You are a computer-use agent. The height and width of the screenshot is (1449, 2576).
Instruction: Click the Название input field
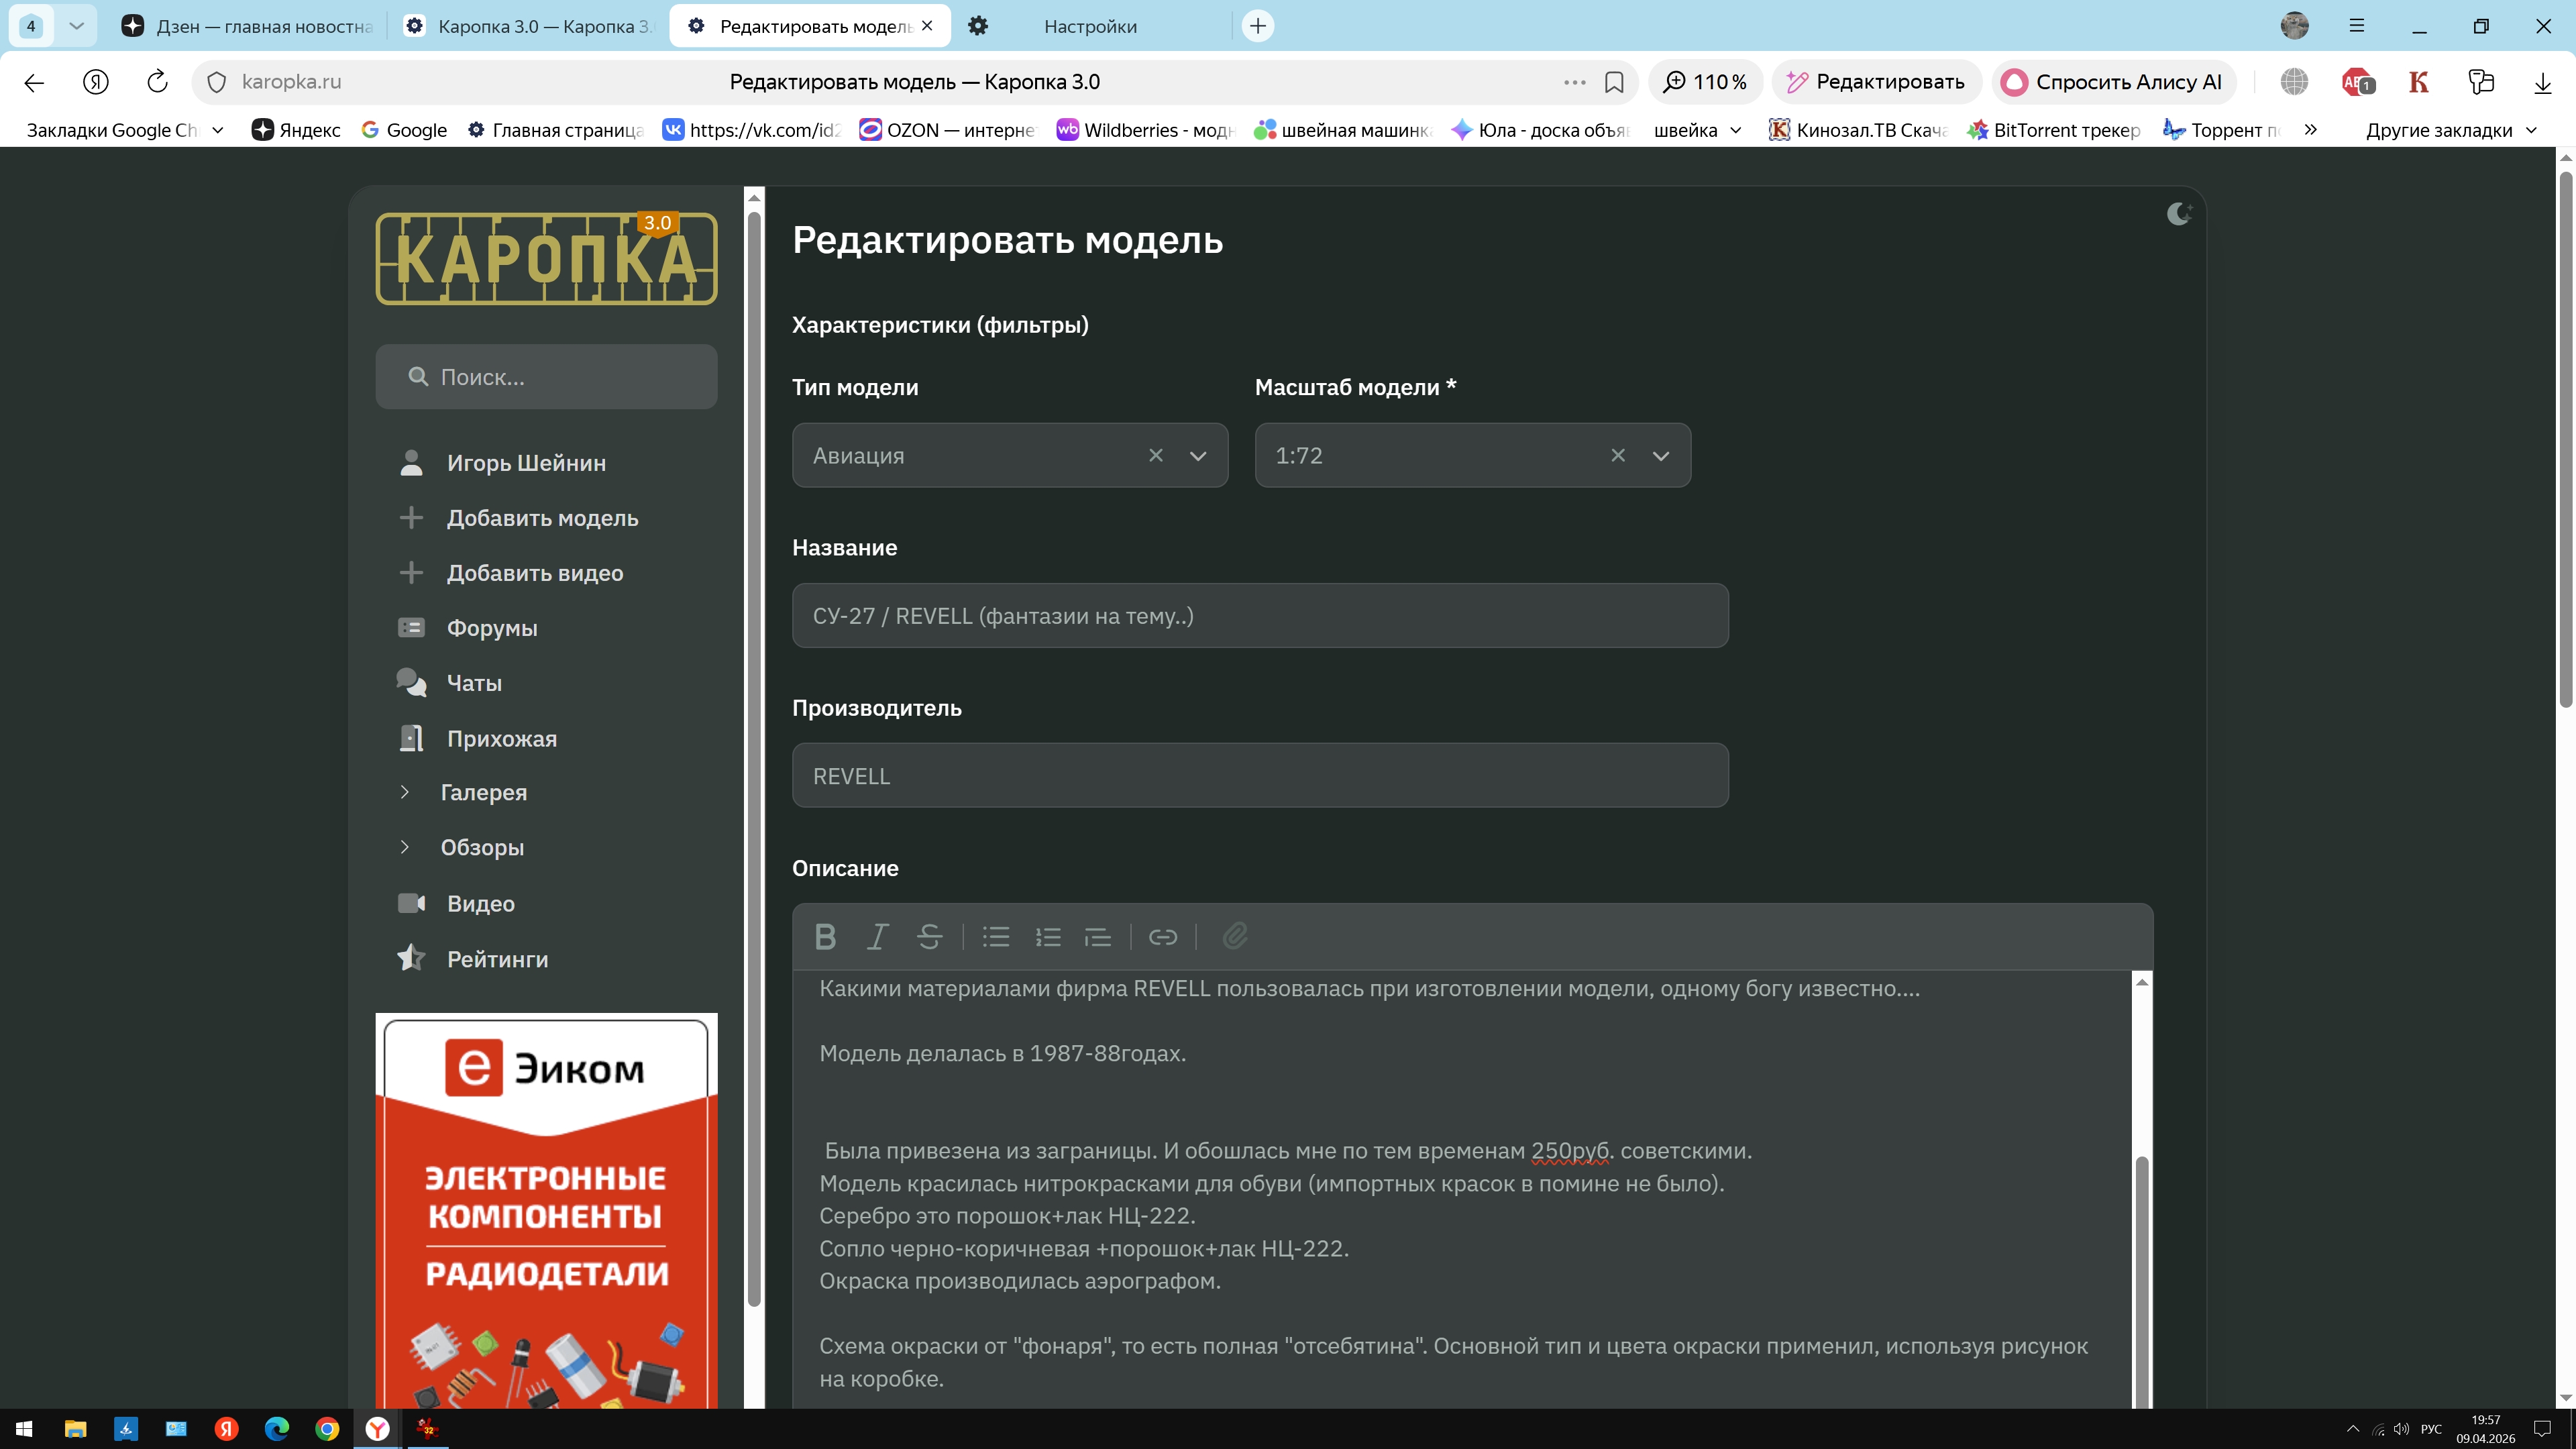tap(1259, 616)
